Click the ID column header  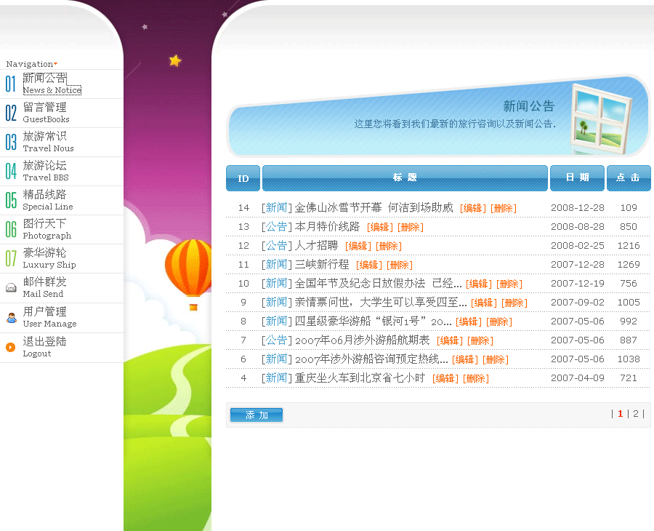[x=243, y=178]
